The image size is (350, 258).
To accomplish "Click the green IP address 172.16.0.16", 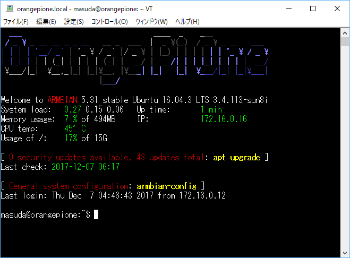I will tap(224, 119).
